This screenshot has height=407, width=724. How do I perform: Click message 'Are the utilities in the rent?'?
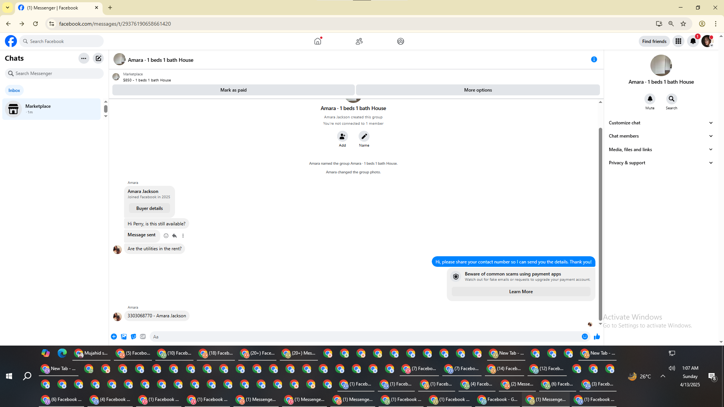154,249
